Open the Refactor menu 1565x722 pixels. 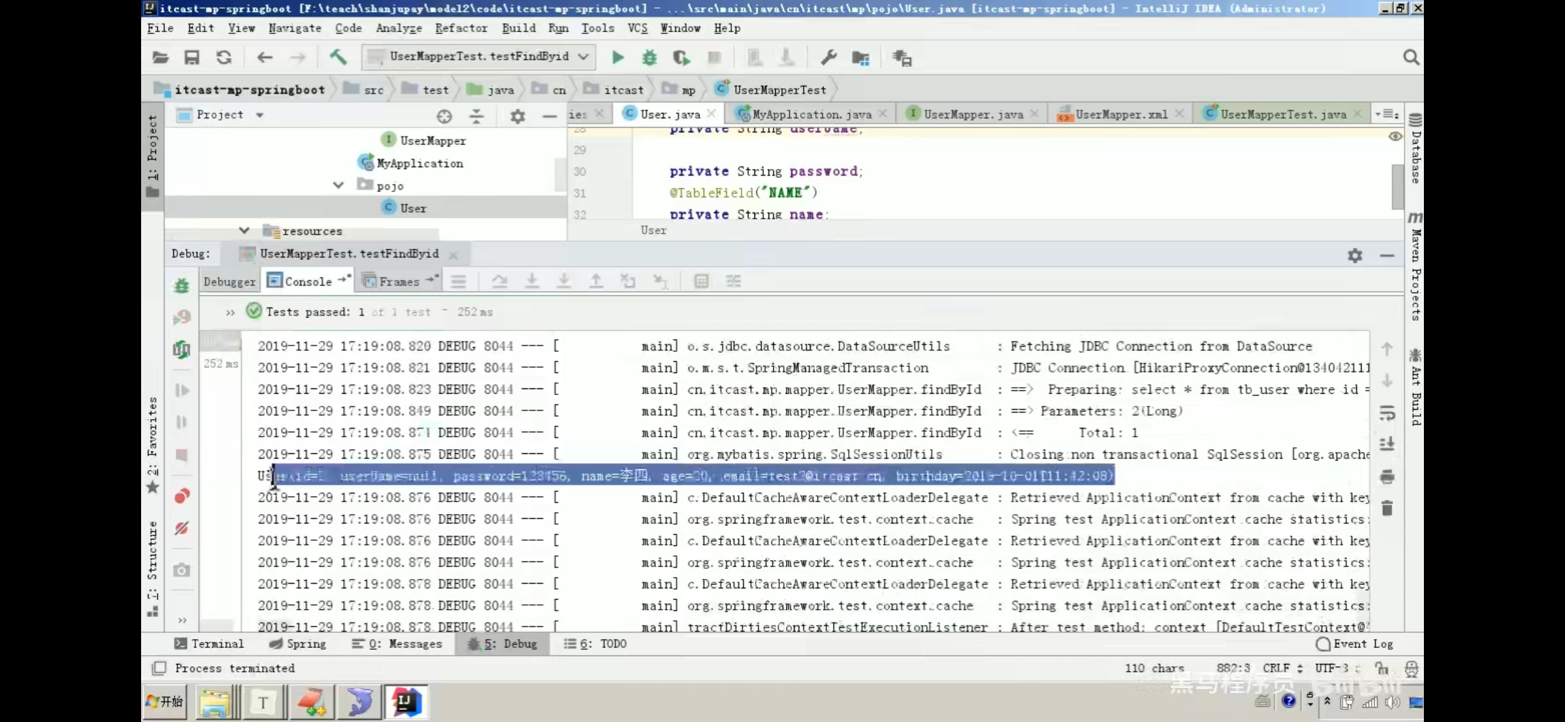tap(461, 28)
